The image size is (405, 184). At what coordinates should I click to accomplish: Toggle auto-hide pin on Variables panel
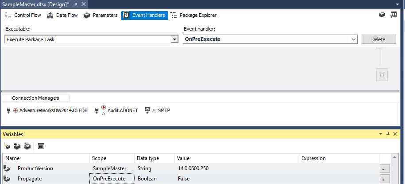388,134
